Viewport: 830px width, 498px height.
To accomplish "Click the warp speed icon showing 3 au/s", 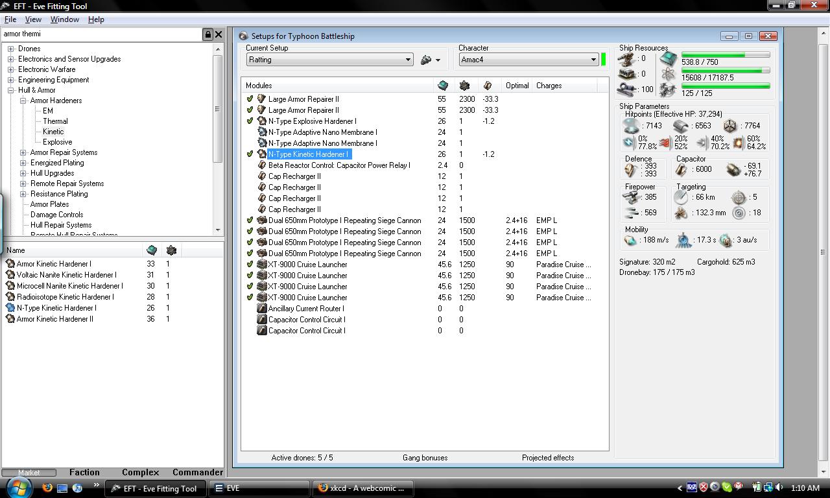I will (x=726, y=240).
